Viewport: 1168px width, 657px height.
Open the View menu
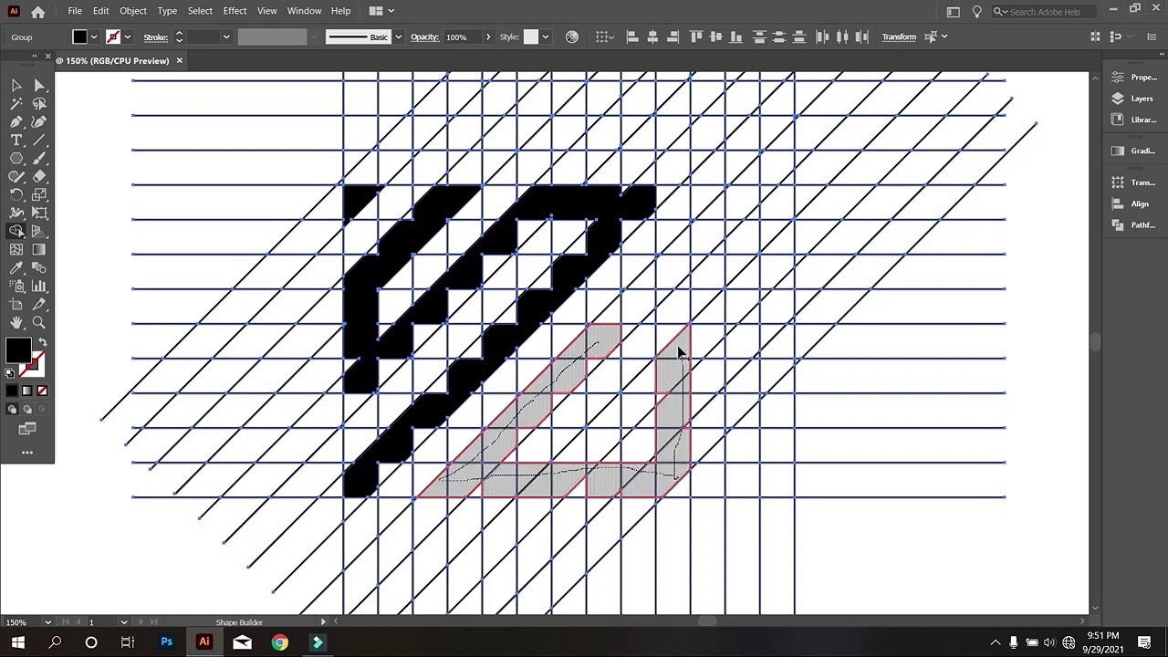267,11
